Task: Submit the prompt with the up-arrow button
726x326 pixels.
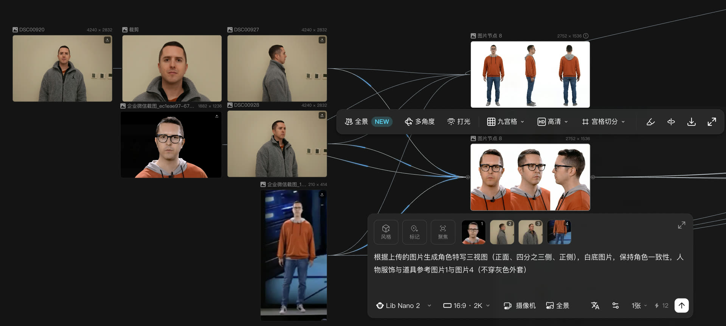Action: coord(681,306)
